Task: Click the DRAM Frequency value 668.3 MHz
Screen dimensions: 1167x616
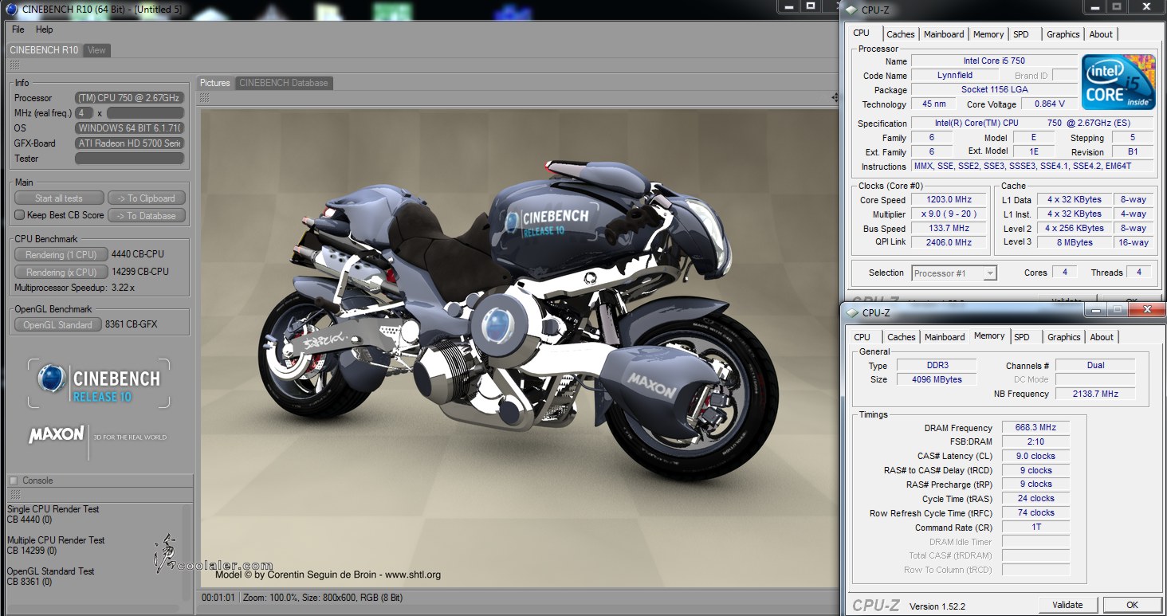Action: point(1035,428)
